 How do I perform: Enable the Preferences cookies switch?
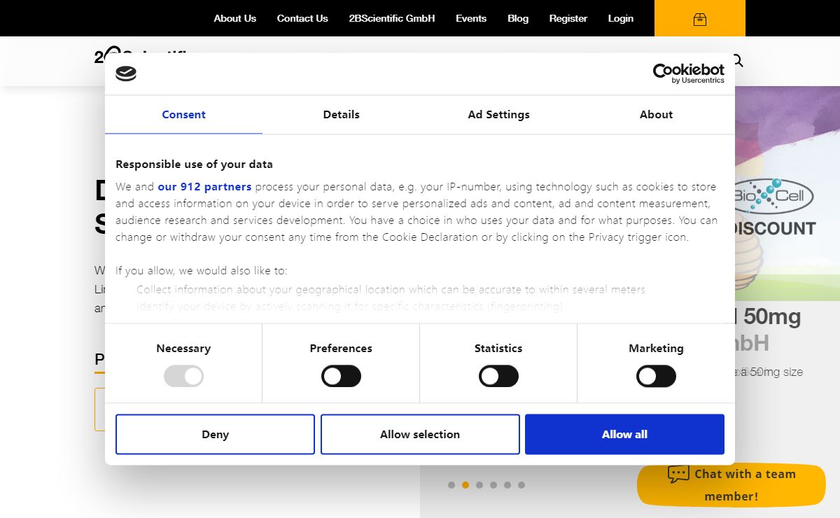[x=341, y=377]
